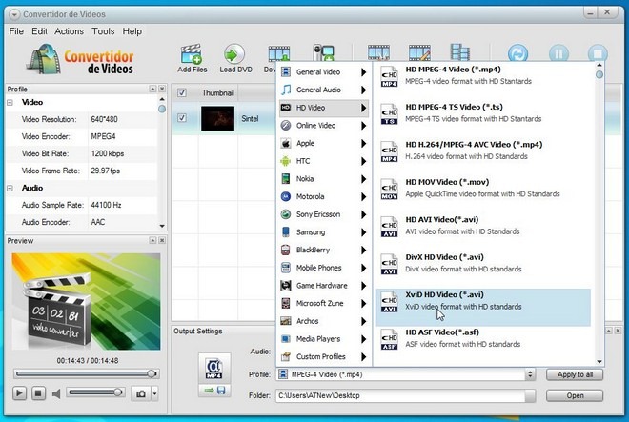Image resolution: width=629 pixels, height=422 pixels.
Task: Collapse the Video settings group
Action: 10,103
